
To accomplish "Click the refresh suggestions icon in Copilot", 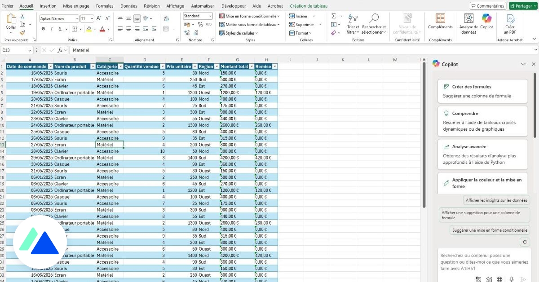I will click(525, 242).
